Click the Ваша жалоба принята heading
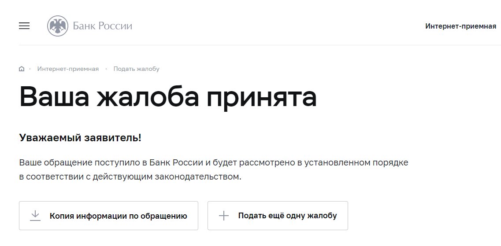This screenshot has height=246, width=501. [168, 97]
